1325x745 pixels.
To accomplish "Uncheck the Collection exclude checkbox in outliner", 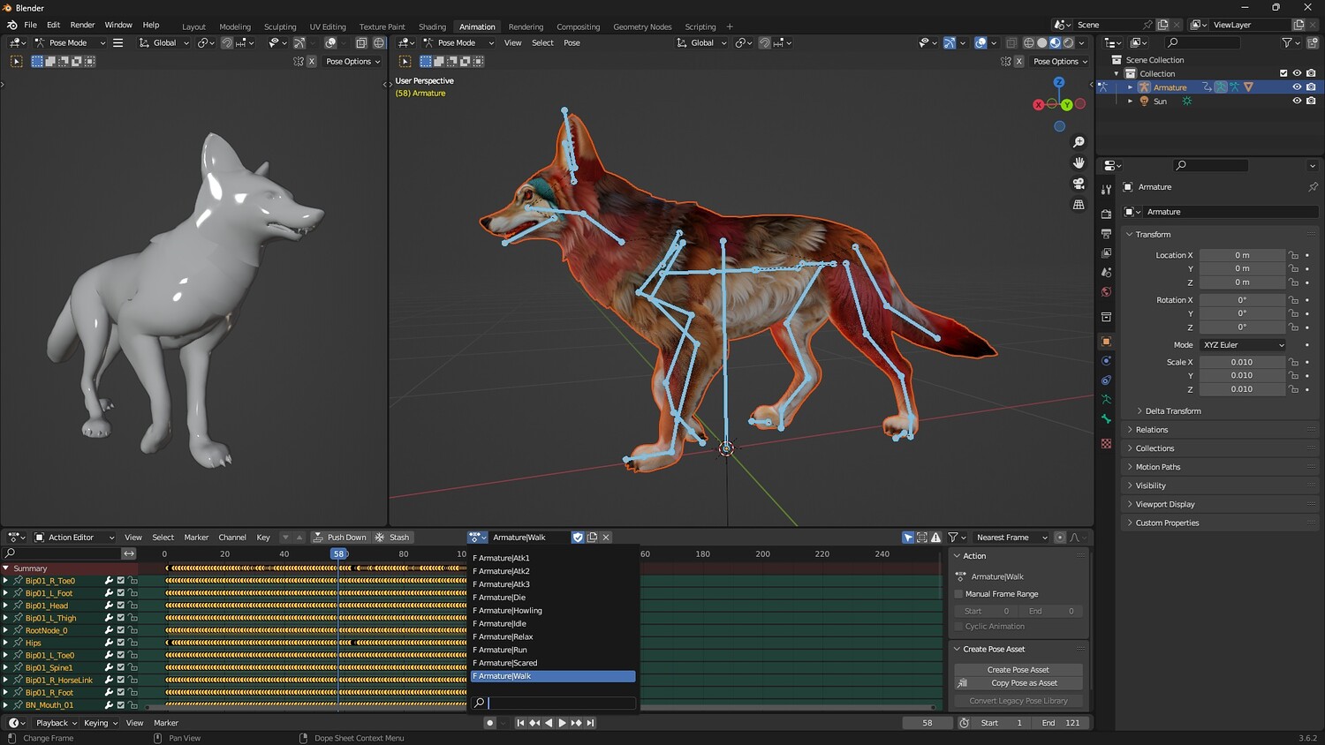I will 1283,73.
